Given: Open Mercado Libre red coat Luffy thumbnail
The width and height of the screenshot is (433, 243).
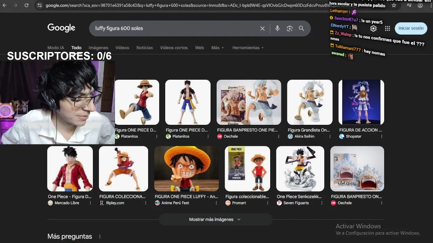Looking at the screenshot, I should pyautogui.click(x=70, y=169).
